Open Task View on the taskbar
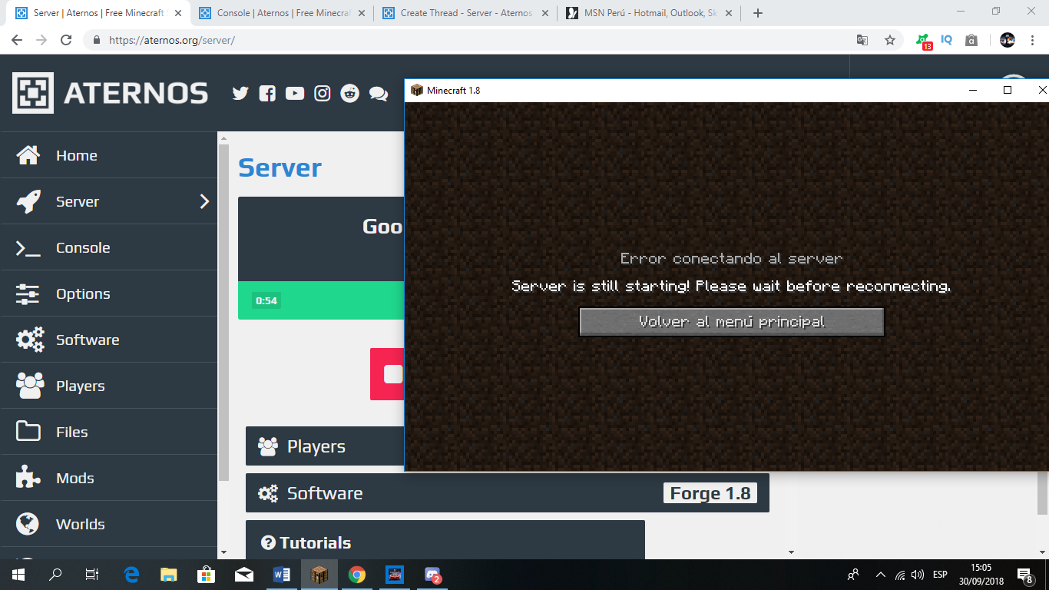The width and height of the screenshot is (1049, 590). 92,575
